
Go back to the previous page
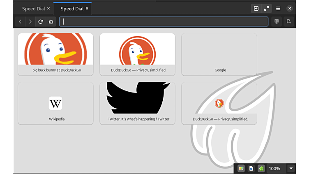click(x=20, y=21)
